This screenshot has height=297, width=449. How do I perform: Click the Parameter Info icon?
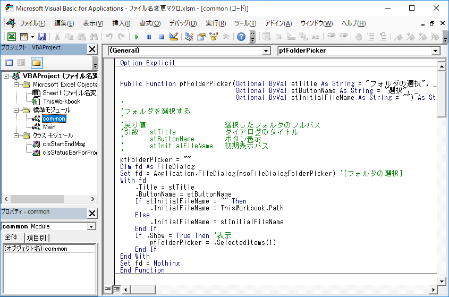(303, 37)
